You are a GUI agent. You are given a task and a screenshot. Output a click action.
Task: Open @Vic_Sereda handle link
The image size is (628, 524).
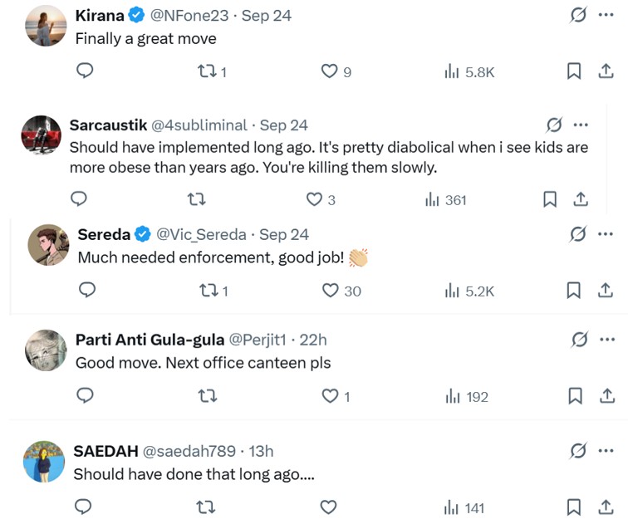[x=204, y=234]
